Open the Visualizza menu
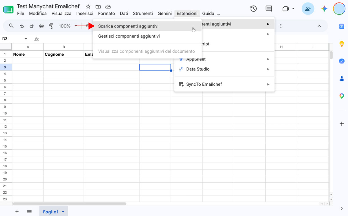Image resolution: width=348 pixels, height=216 pixels. pos(61,13)
